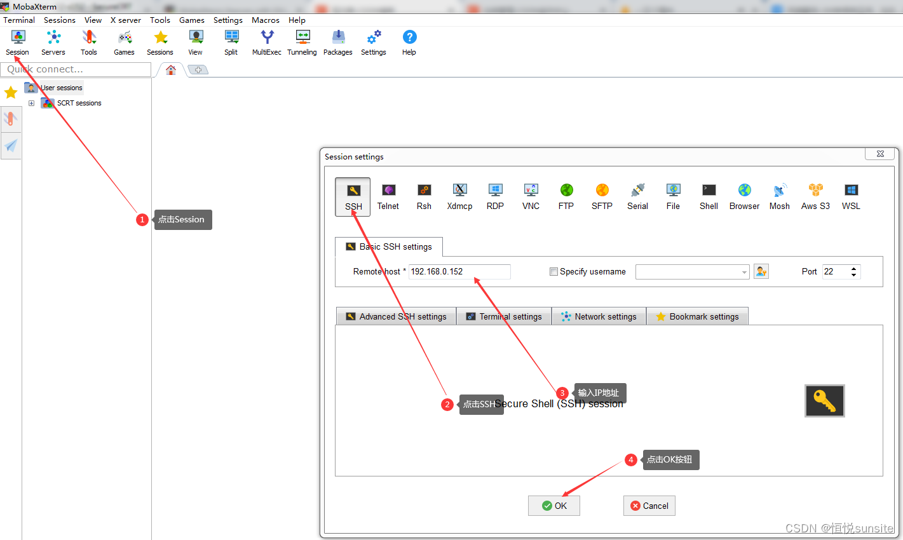Click the OK button

coord(553,506)
